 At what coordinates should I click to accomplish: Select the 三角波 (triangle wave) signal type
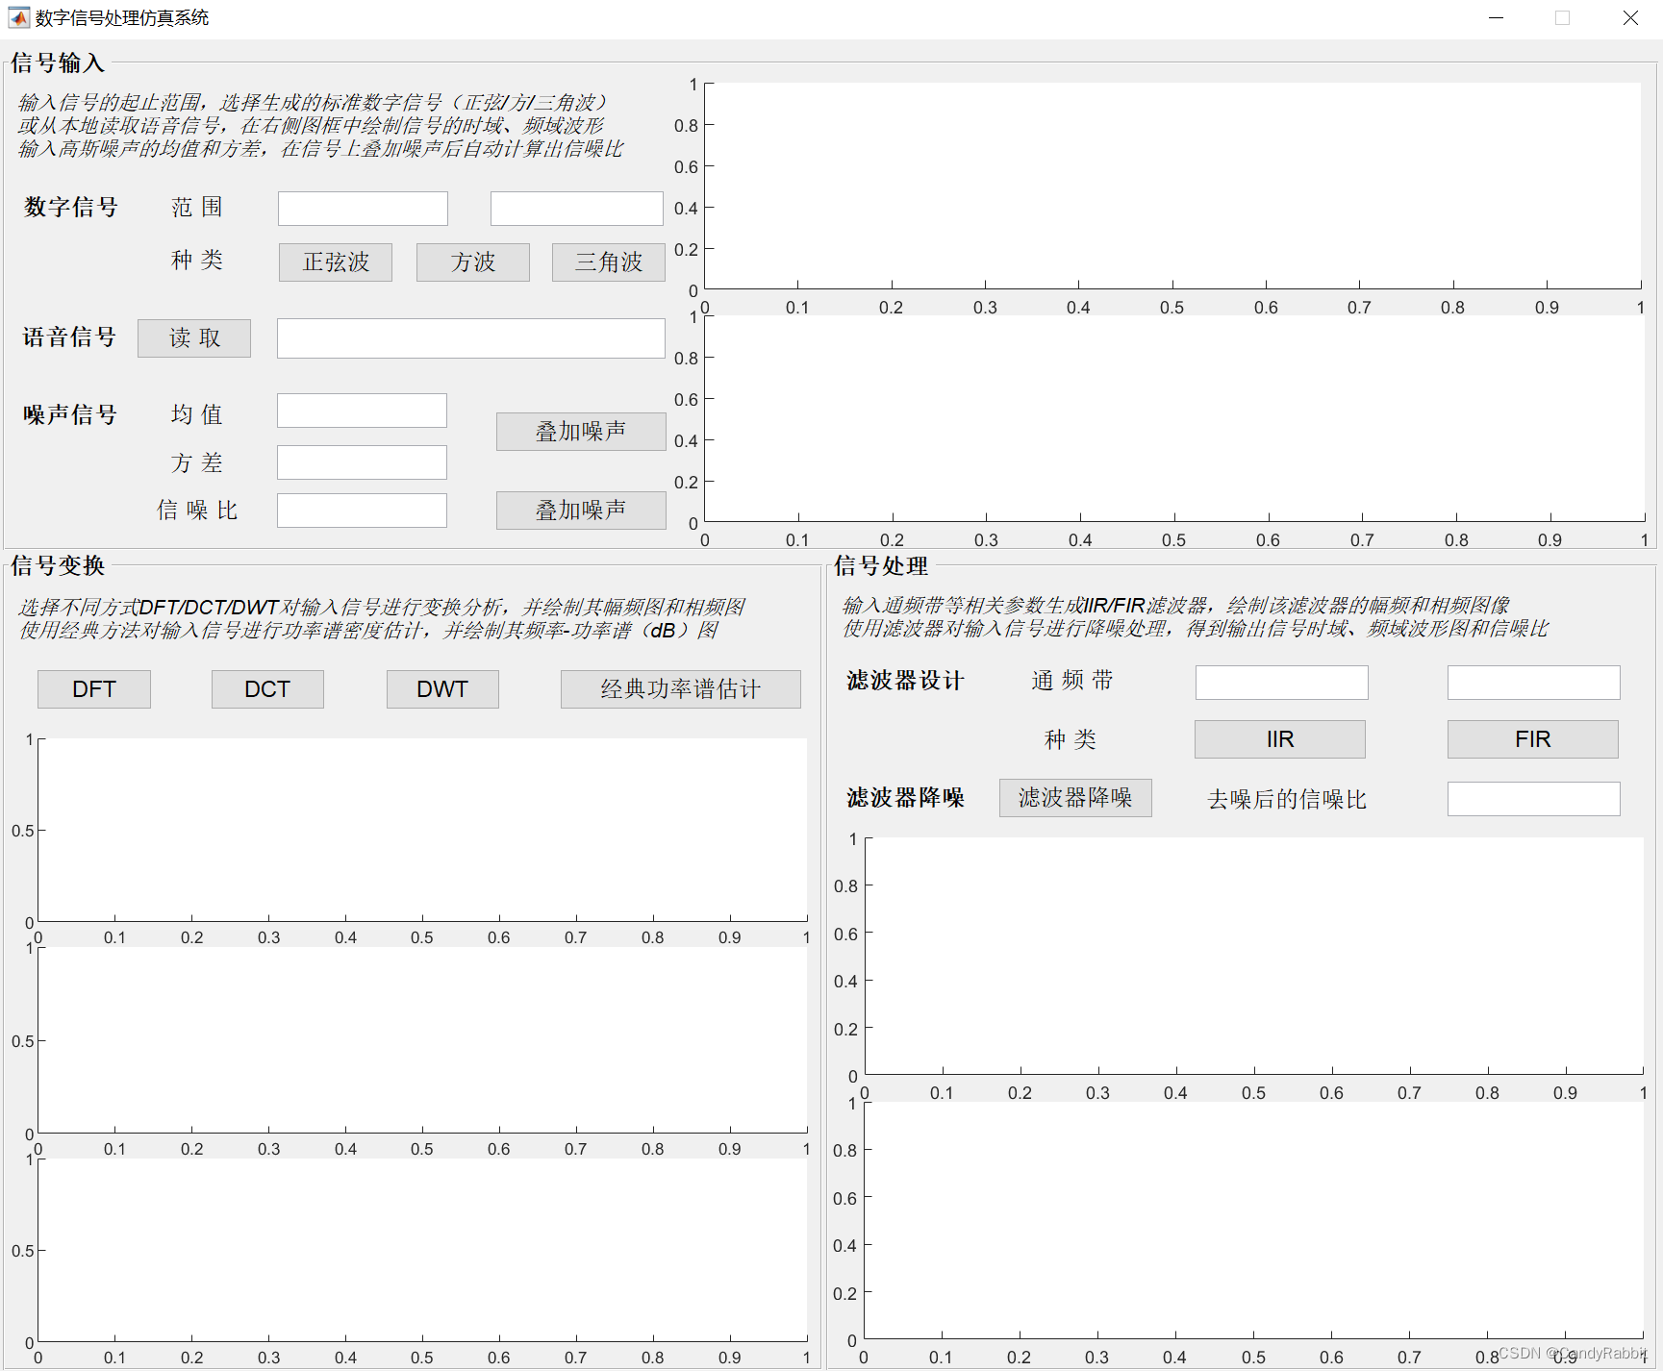point(608,262)
